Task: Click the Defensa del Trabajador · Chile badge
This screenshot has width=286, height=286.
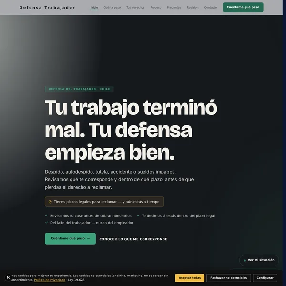Action: click(x=79, y=89)
